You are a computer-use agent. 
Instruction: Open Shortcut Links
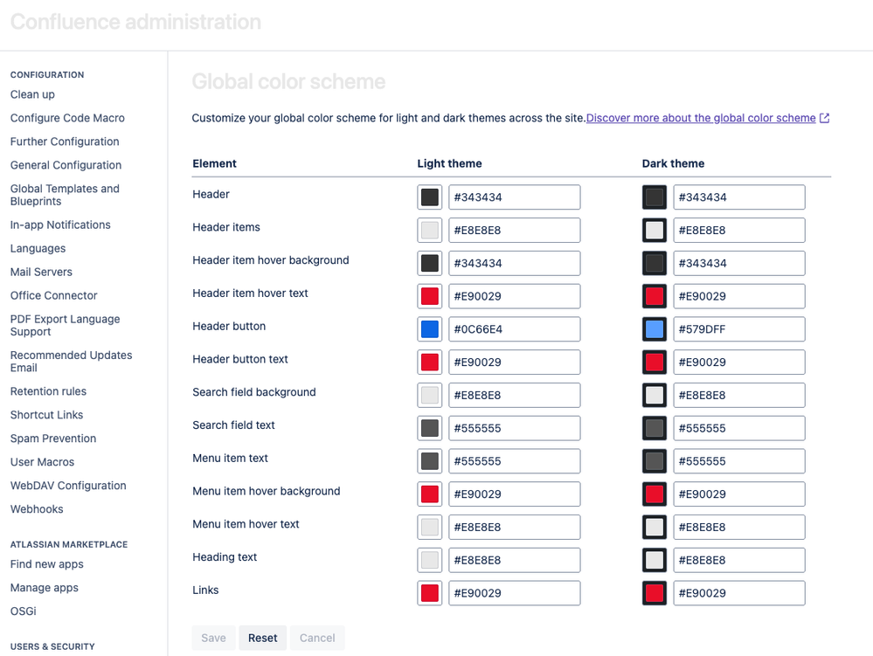click(47, 415)
